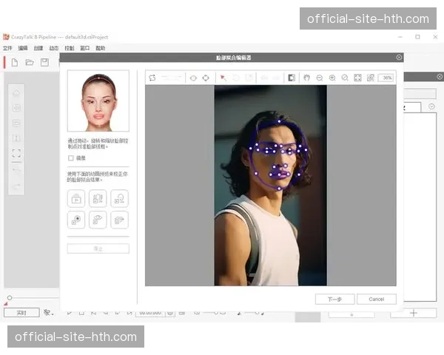Click the save project disk icon
444x355 pixels.
point(44,62)
